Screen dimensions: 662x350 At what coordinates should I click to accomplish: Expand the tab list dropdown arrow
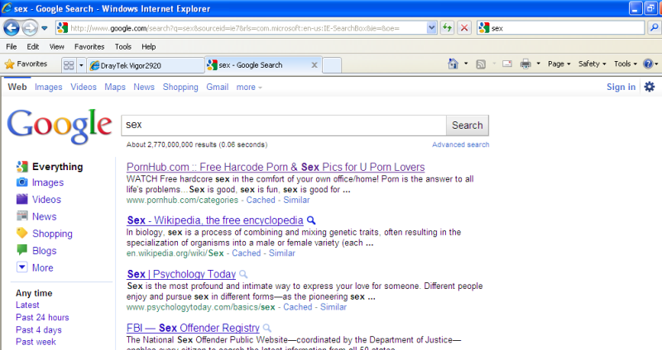[x=81, y=65]
